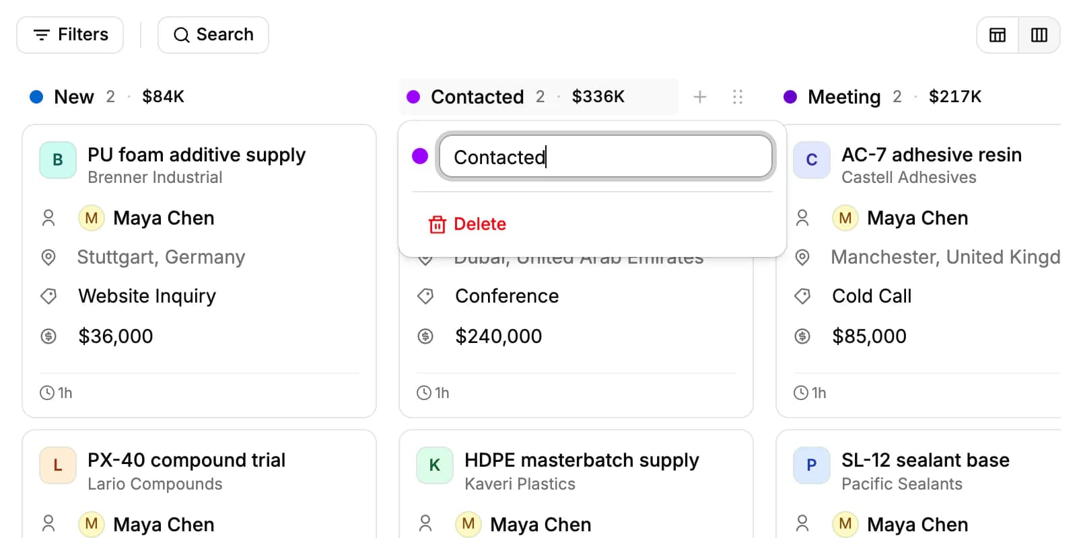This screenshot has width=1077, height=538.
Task: Grab the Contacted column drag handle
Action: tap(738, 97)
